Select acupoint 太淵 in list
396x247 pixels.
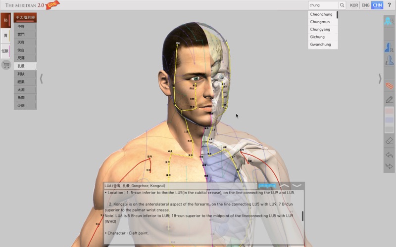click(25, 90)
